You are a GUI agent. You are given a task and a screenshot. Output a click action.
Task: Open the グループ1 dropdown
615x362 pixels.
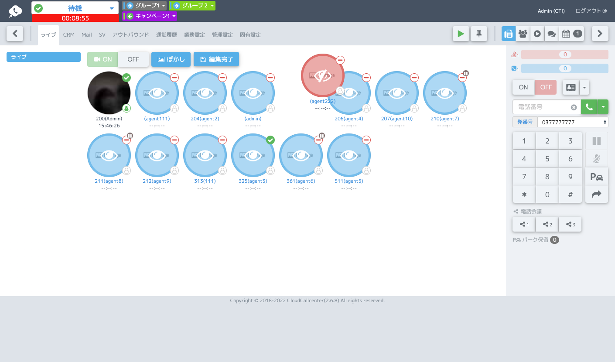[145, 6]
